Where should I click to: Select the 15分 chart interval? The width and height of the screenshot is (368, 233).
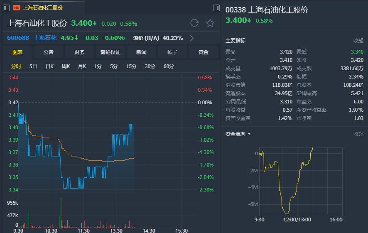pos(131,66)
